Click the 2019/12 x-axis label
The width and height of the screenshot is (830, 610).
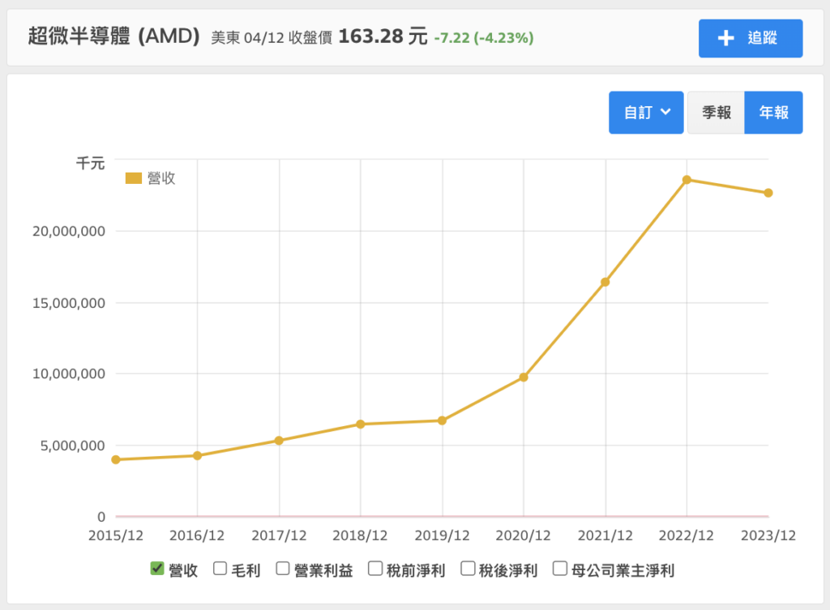442,536
